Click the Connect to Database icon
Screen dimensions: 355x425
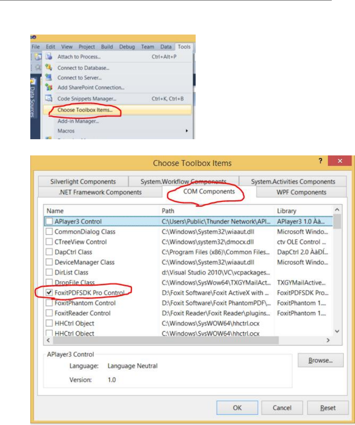click(49, 67)
